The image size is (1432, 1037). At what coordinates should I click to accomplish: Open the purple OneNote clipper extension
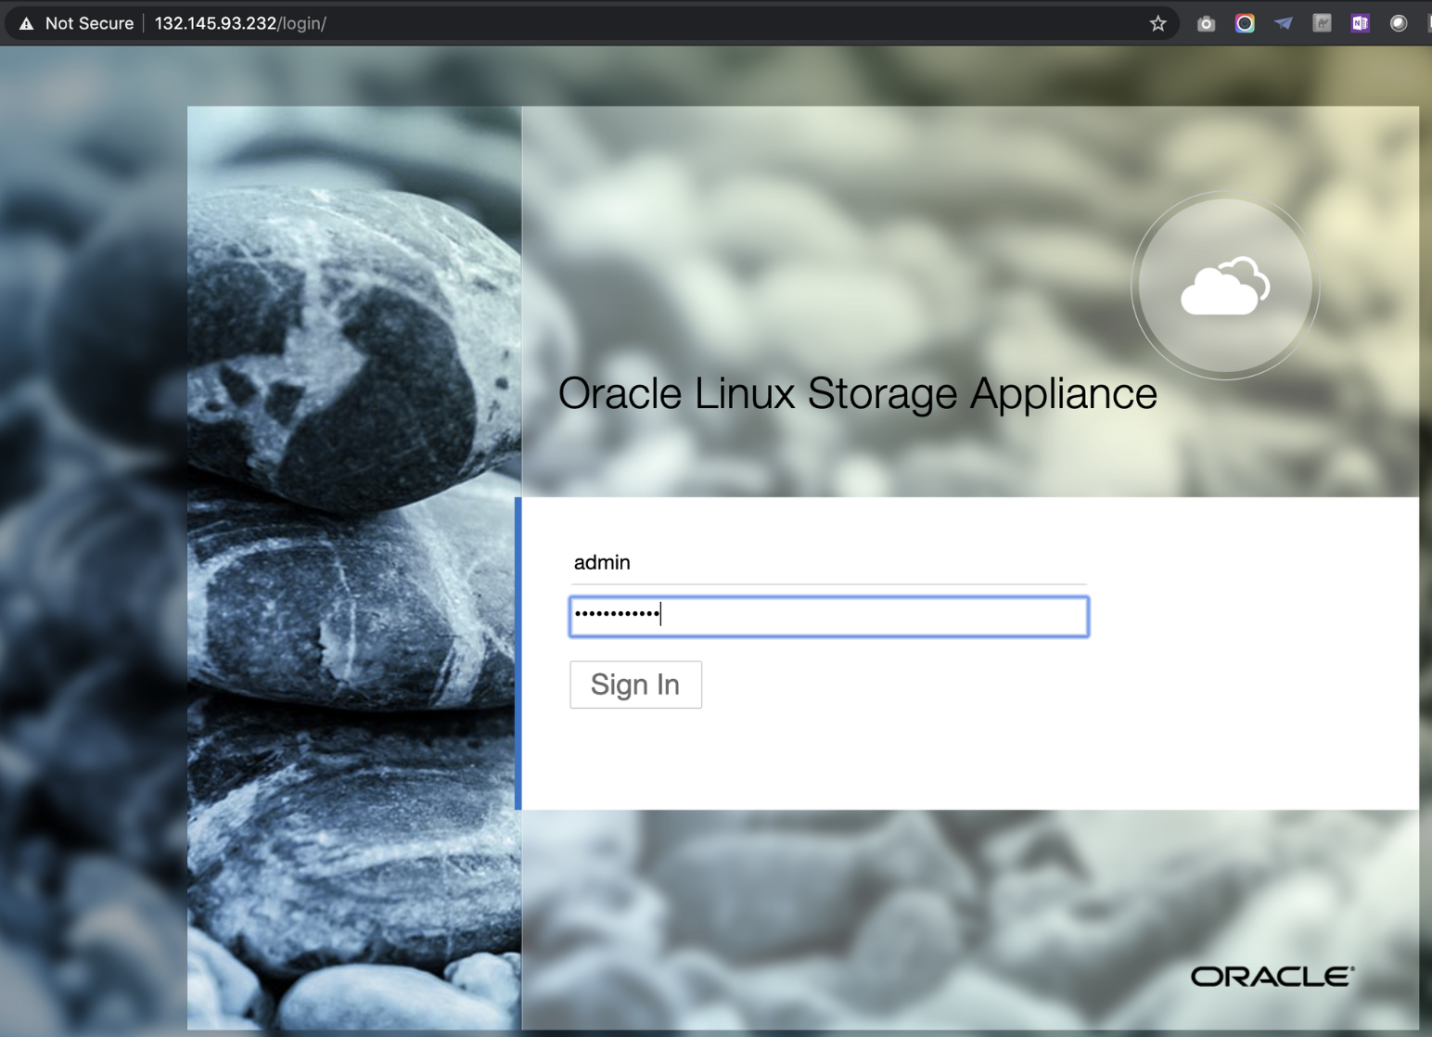click(1361, 23)
